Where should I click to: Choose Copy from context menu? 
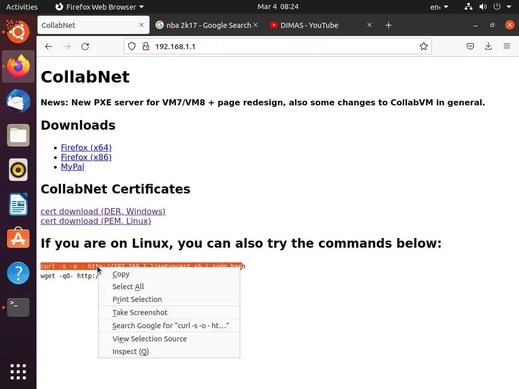click(169, 274)
